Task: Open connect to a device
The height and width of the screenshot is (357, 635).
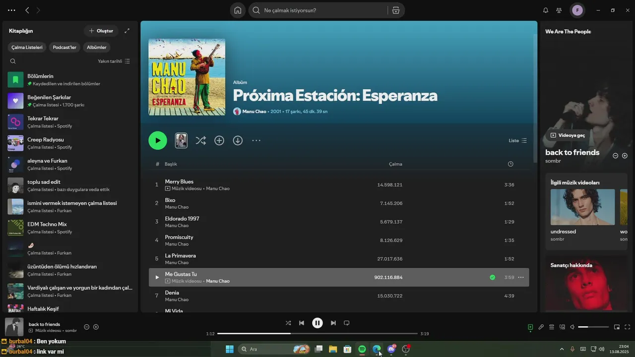Action: [x=562, y=327]
